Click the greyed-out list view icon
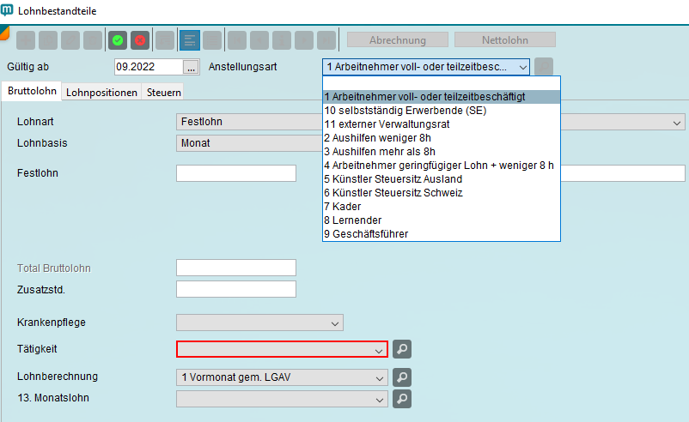The image size is (689, 422). pos(213,40)
